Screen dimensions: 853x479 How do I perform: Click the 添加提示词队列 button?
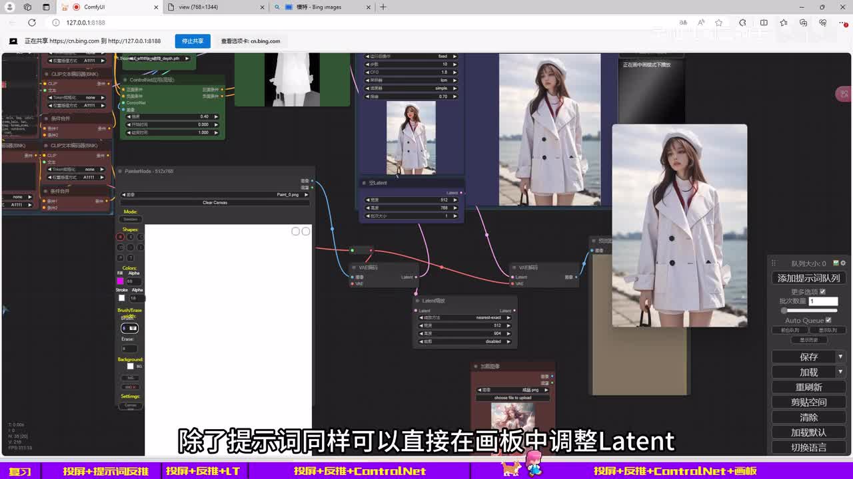coord(808,278)
